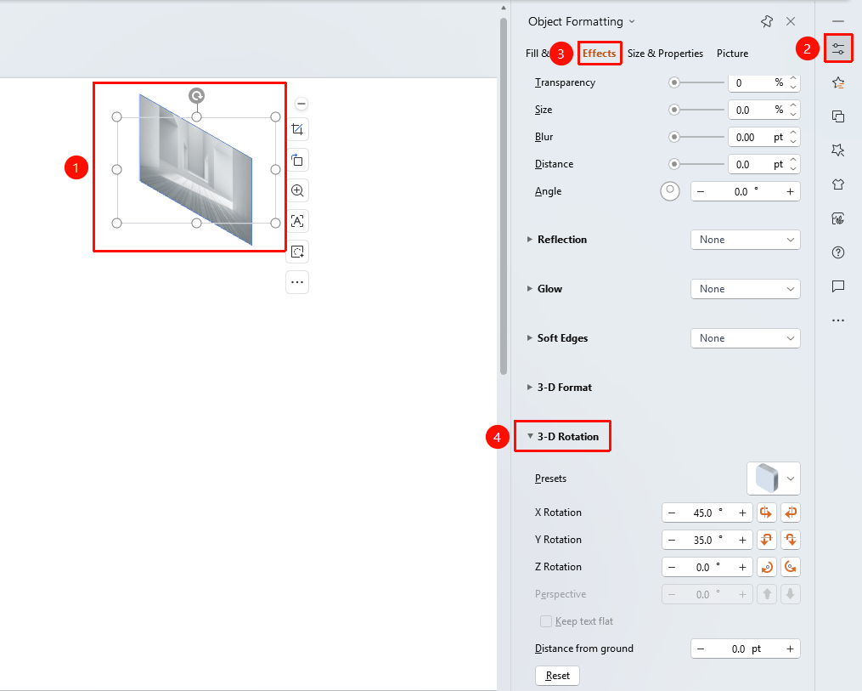The image size is (862, 691).
Task: Click the overlapping squares sidebar icon
Action: (838, 116)
